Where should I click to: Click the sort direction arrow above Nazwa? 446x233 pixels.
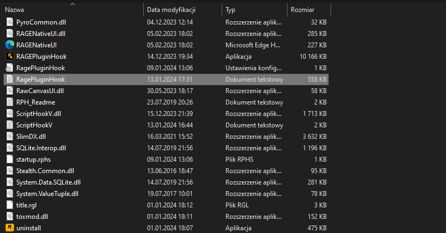click(72, 3)
